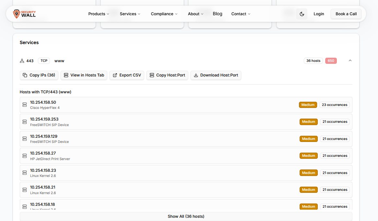Open the Contact menu item
Screen dimensions: 378x221
241,14
